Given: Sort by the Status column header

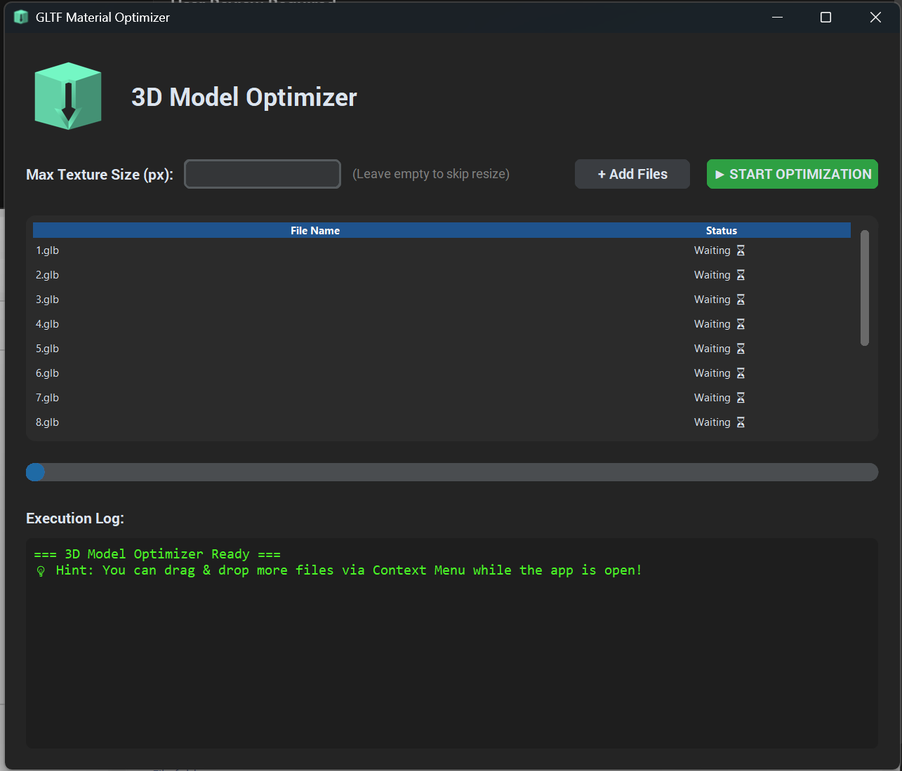Looking at the screenshot, I should (722, 230).
